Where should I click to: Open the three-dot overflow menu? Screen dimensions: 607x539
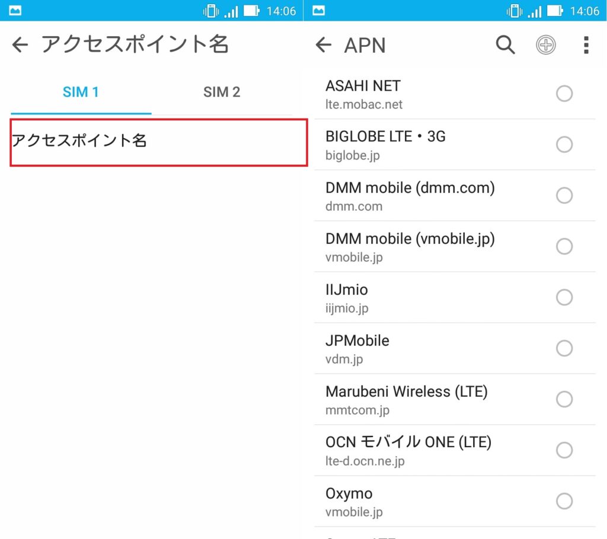[x=586, y=45]
